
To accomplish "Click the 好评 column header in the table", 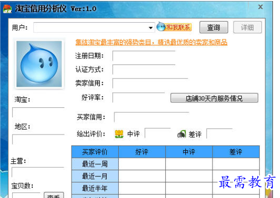I will pyautogui.click(x=142, y=152).
